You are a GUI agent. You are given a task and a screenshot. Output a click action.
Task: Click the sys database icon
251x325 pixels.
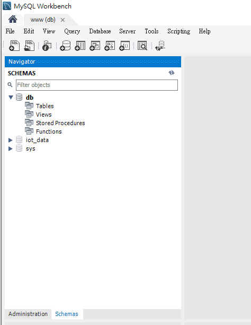pos(19,148)
